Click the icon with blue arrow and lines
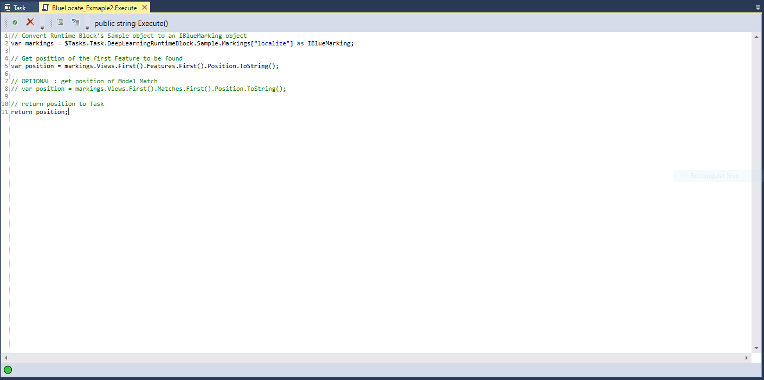This screenshot has width=764, height=380. tap(75, 22)
